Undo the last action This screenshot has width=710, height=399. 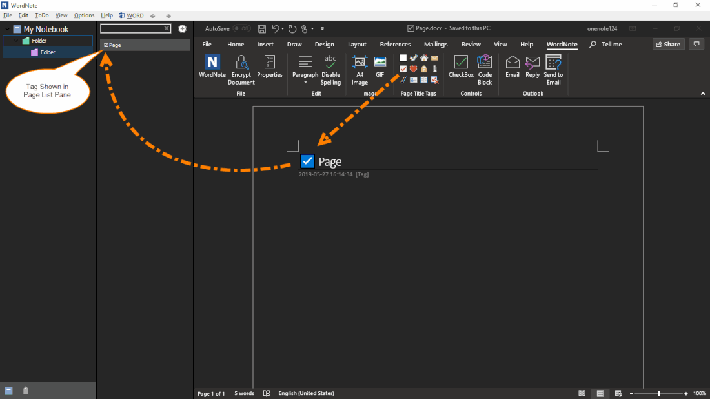[x=276, y=28]
